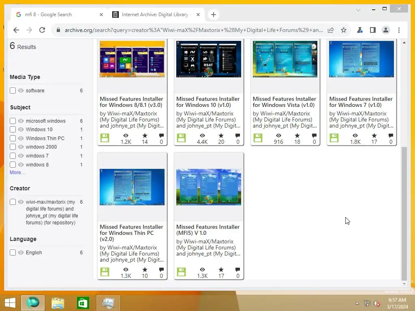Click software floppy icon on Windows 10 card
The height and width of the screenshot is (311, 415).
click(x=181, y=138)
